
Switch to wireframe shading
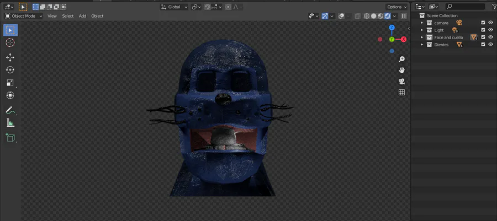367,16
